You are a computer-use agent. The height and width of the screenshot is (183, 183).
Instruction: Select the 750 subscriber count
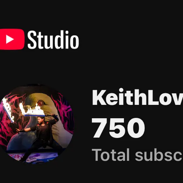click(118, 128)
